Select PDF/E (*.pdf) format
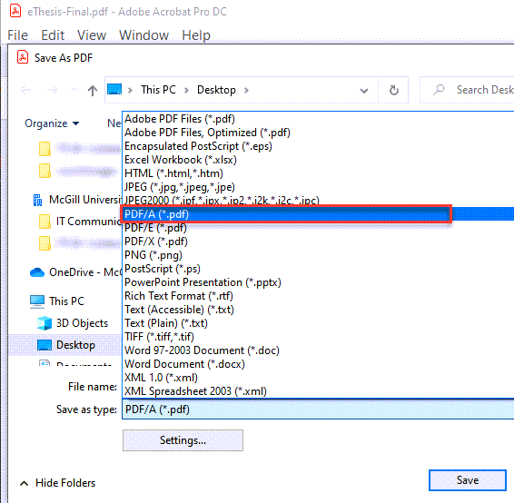Viewport: 514px width, 503px height. [x=155, y=227]
